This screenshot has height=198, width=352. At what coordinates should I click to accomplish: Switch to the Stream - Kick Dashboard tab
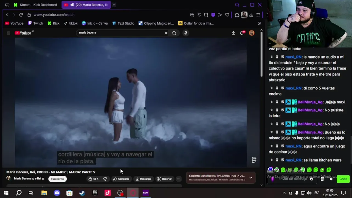click(35, 5)
